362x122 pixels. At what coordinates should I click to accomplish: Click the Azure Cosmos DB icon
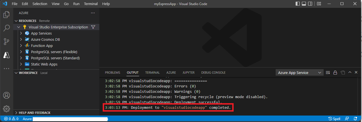pos(27,39)
